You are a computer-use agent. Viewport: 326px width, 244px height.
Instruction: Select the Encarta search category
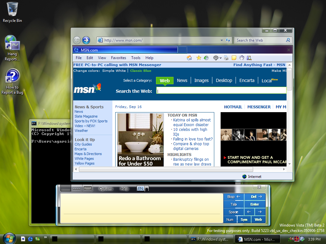coord(247,80)
